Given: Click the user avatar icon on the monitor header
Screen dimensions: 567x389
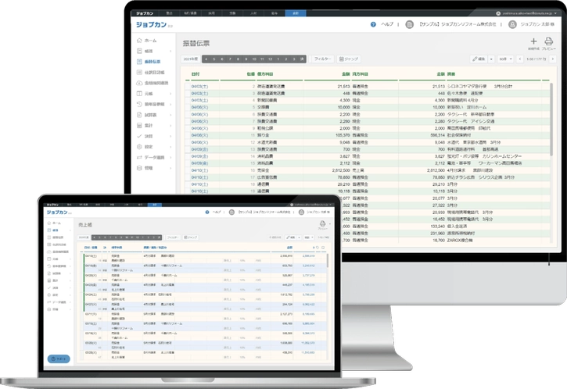Looking at the screenshot, I should (512, 24).
